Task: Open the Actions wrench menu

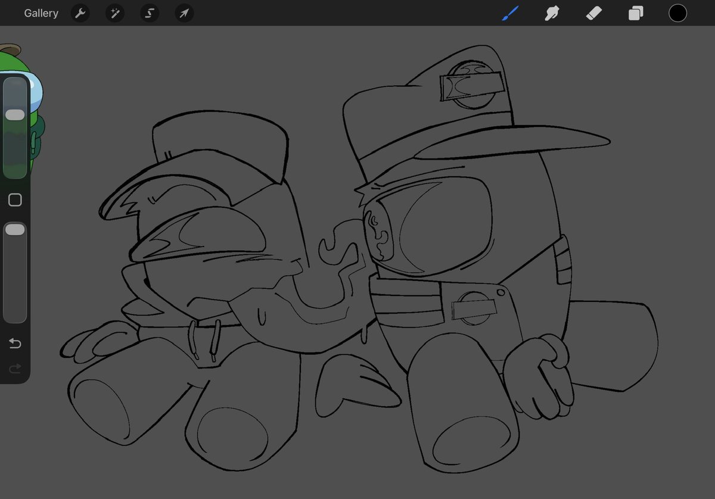Action: coord(80,13)
